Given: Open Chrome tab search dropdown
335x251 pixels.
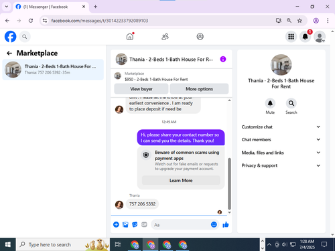Looking at the screenshot, I should (7, 7).
